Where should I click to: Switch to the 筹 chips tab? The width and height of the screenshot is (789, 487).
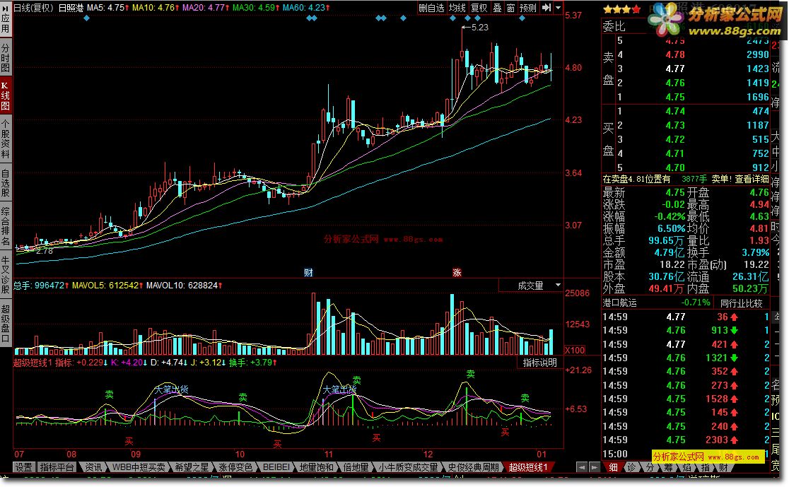[x=668, y=467]
